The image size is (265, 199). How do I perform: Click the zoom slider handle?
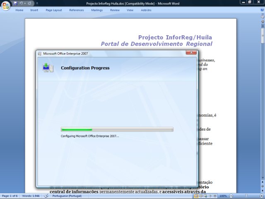pyautogui.click(x=246, y=196)
